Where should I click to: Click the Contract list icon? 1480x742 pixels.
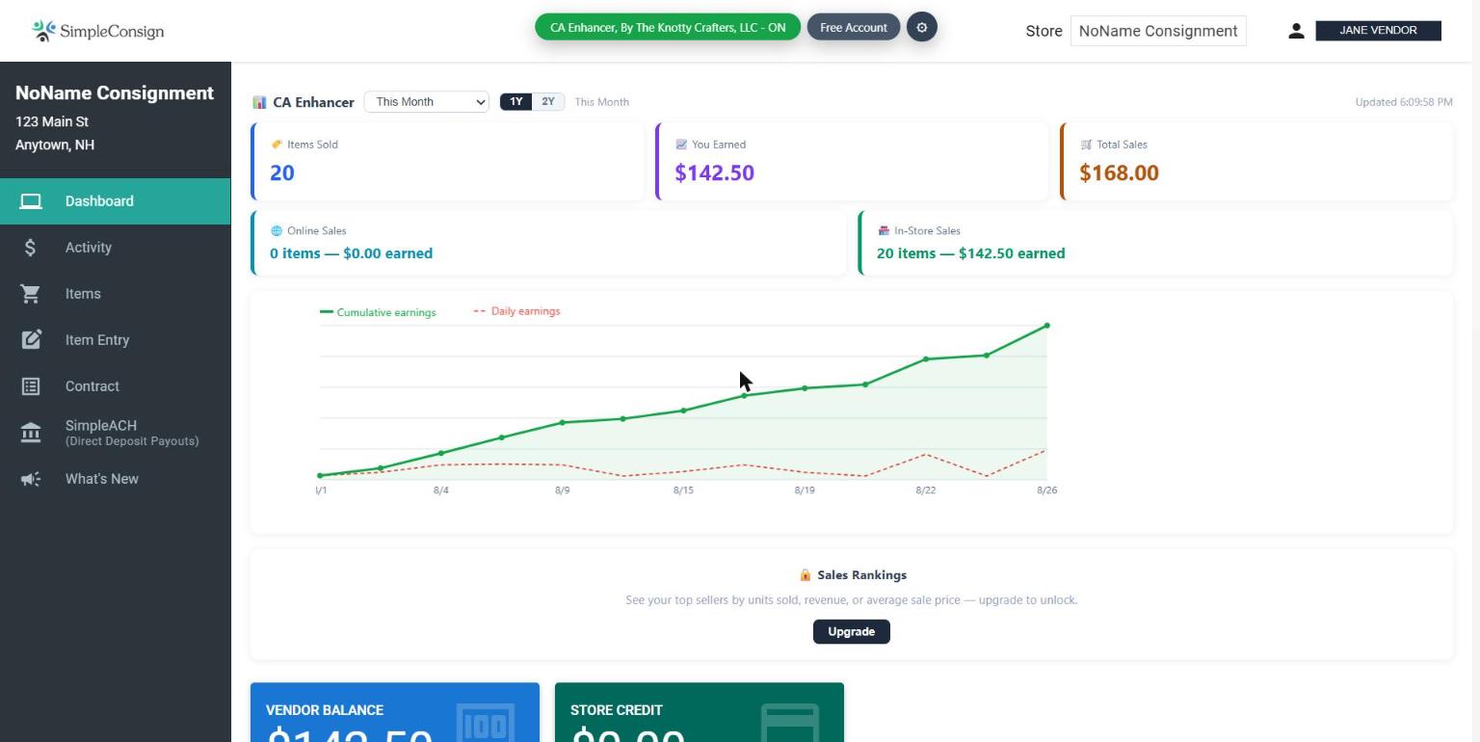pyautogui.click(x=31, y=386)
